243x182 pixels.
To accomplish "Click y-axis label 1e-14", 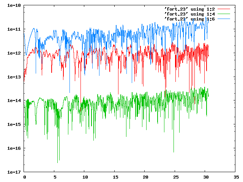I will pos(14,100).
